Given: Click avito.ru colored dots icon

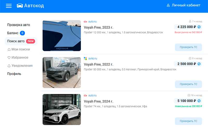Looking at the screenshot, I should (x=85, y=58).
